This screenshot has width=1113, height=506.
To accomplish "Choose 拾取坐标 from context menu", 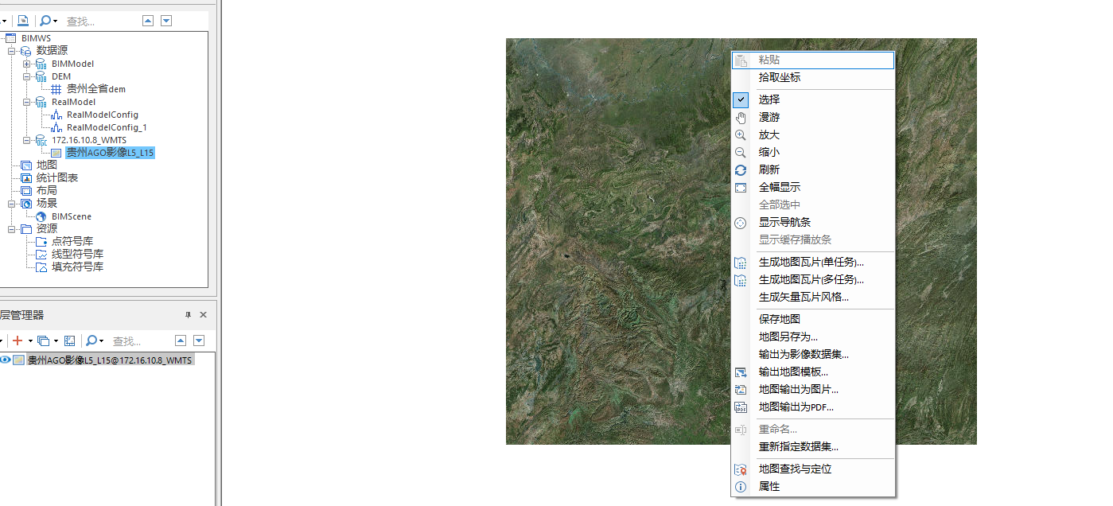I will [x=813, y=77].
